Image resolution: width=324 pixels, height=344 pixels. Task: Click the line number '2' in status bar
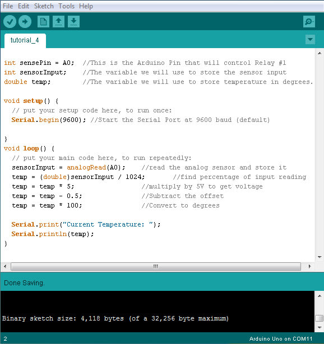pyautogui.click(x=5, y=339)
